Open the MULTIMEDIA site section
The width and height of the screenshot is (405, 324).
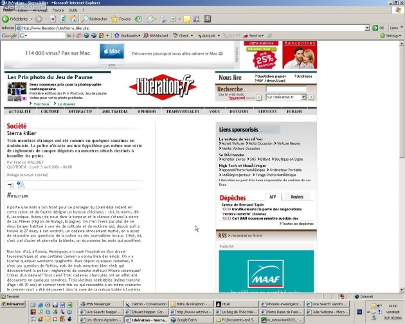115,112
